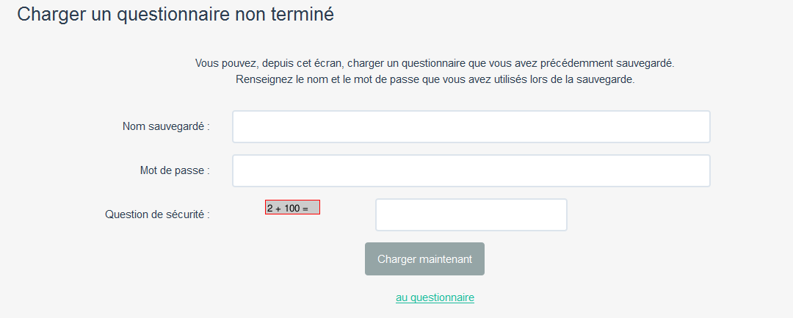Click the "Mot de passe :" label
Screen dimensions: 793x318
coord(175,170)
